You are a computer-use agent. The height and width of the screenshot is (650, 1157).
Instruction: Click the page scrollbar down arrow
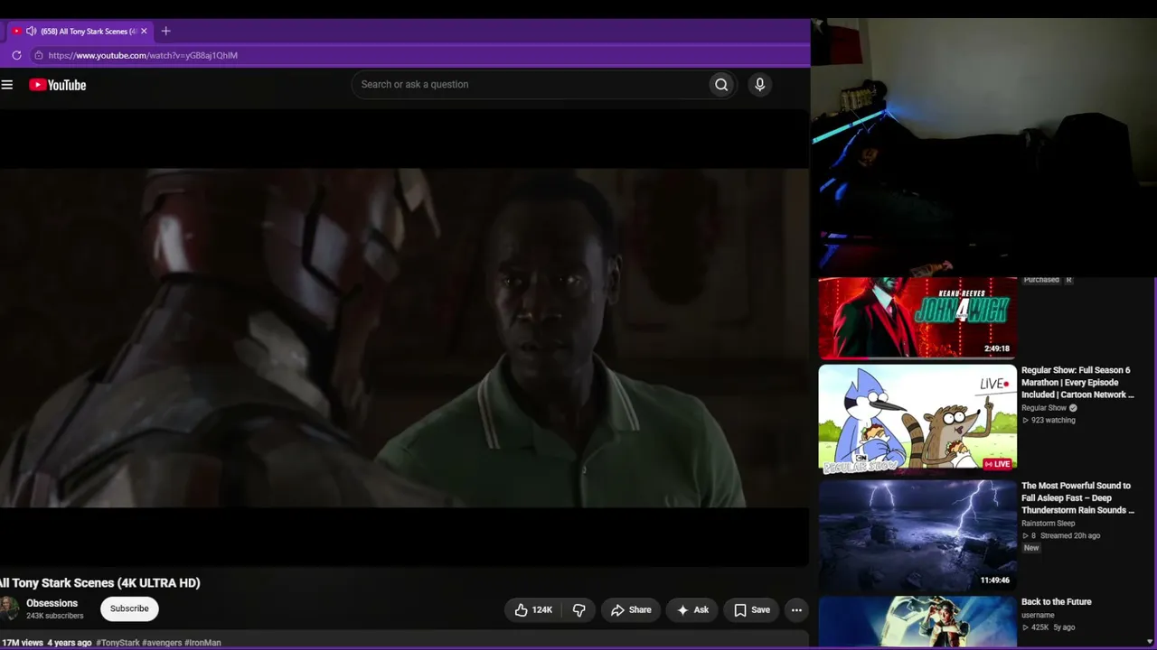point(1150,642)
